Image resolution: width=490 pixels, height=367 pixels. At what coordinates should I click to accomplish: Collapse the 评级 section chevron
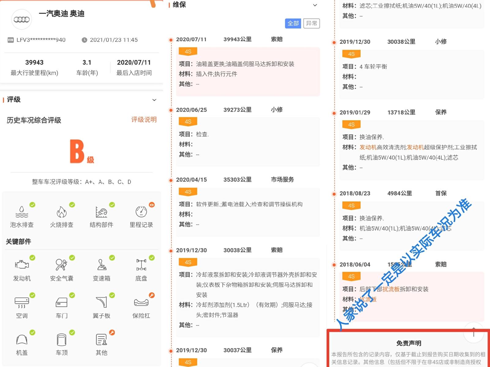point(154,100)
